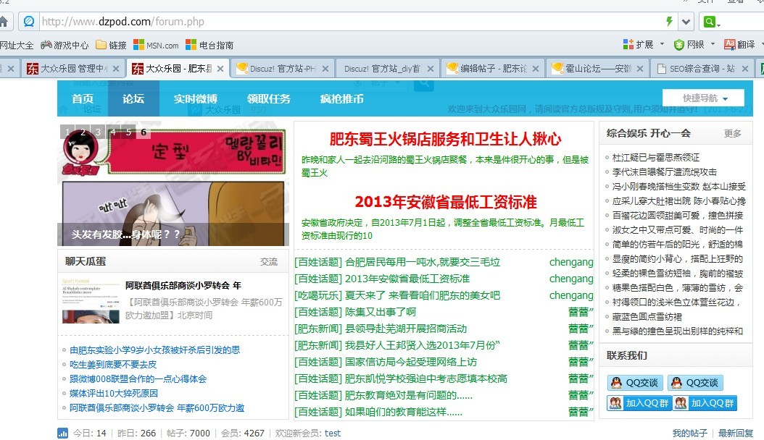Expand the 快捷导航 dropdown
This screenshot has height=440, width=764.
pyautogui.click(x=703, y=98)
